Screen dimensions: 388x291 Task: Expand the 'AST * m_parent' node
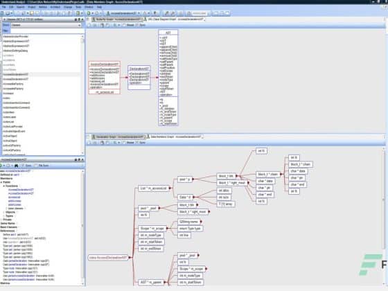pos(165,283)
